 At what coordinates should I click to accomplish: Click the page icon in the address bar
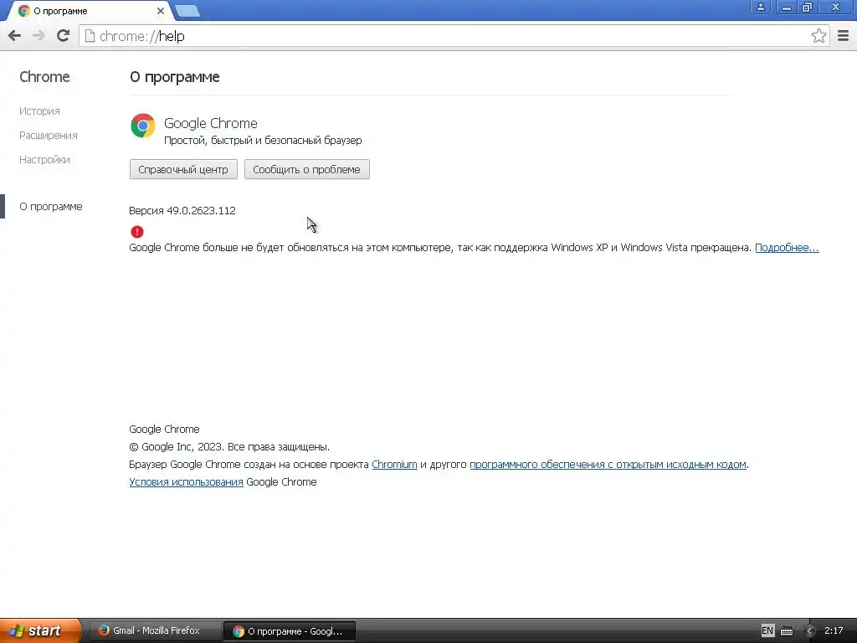pos(90,36)
